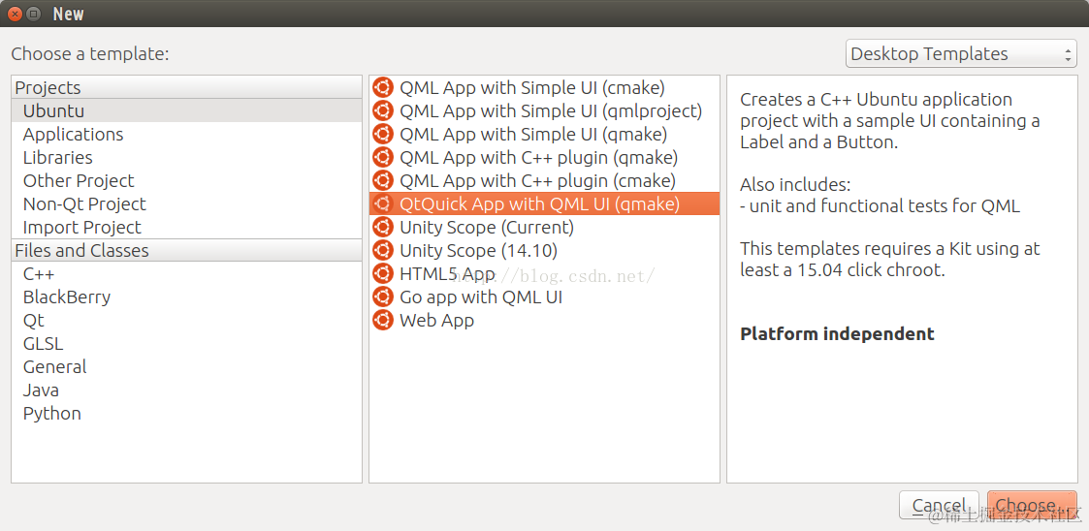The image size is (1089, 531).
Task: Click the Ubuntu icon beside Unity Scope (Current)
Action: coord(383,228)
